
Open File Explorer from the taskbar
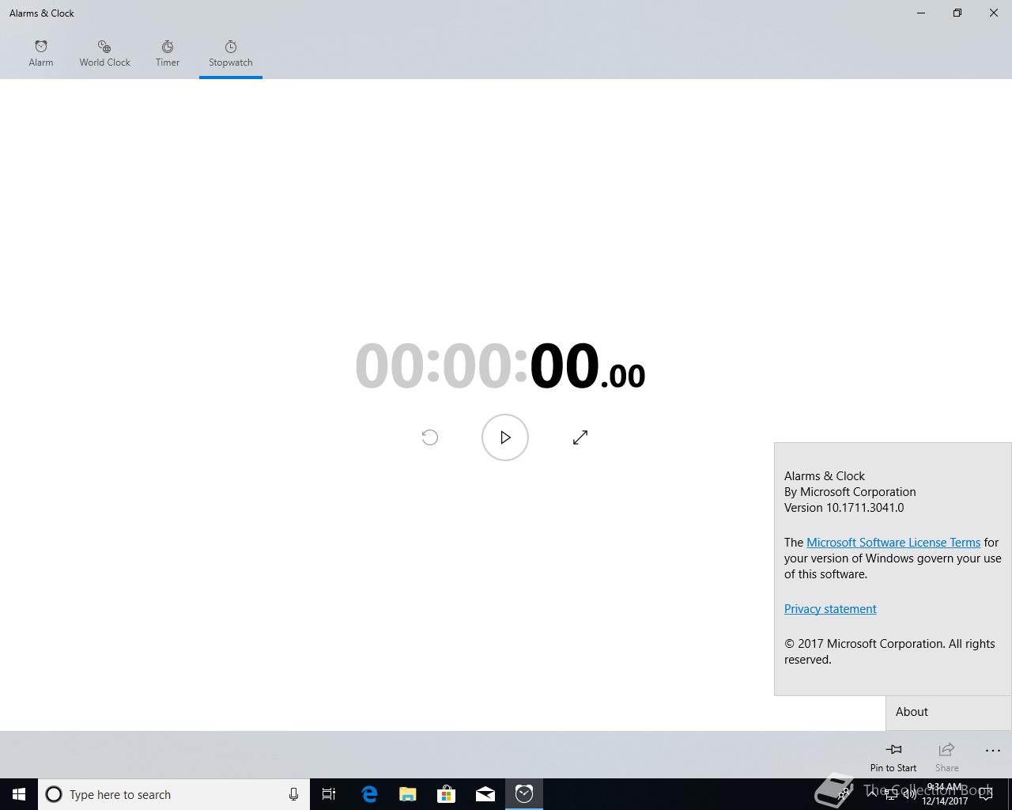[x=408, y=794]
